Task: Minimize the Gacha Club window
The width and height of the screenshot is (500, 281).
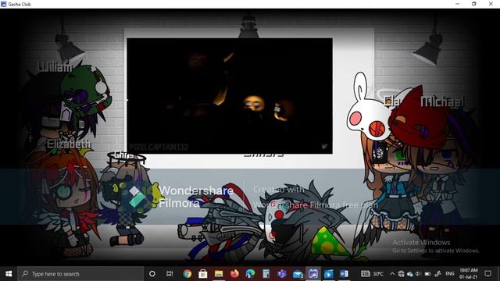Action: point(458,4)
